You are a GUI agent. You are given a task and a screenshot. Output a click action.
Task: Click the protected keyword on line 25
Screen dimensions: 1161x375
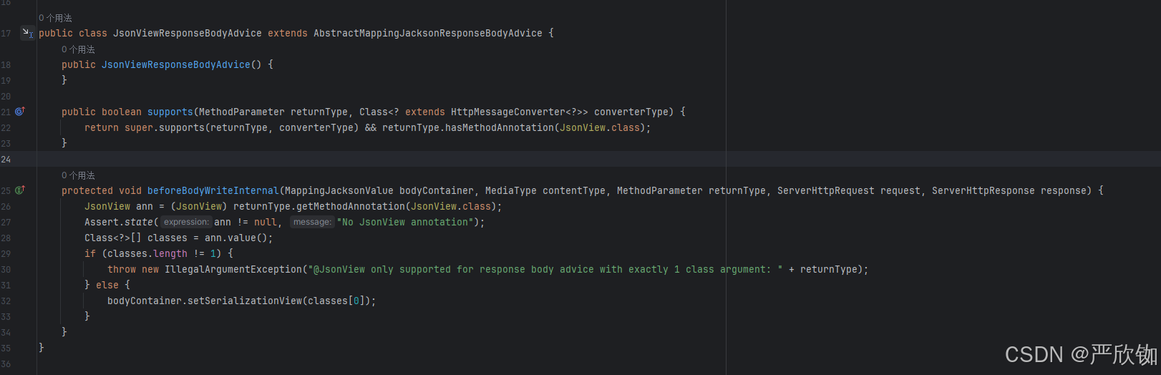87,190
